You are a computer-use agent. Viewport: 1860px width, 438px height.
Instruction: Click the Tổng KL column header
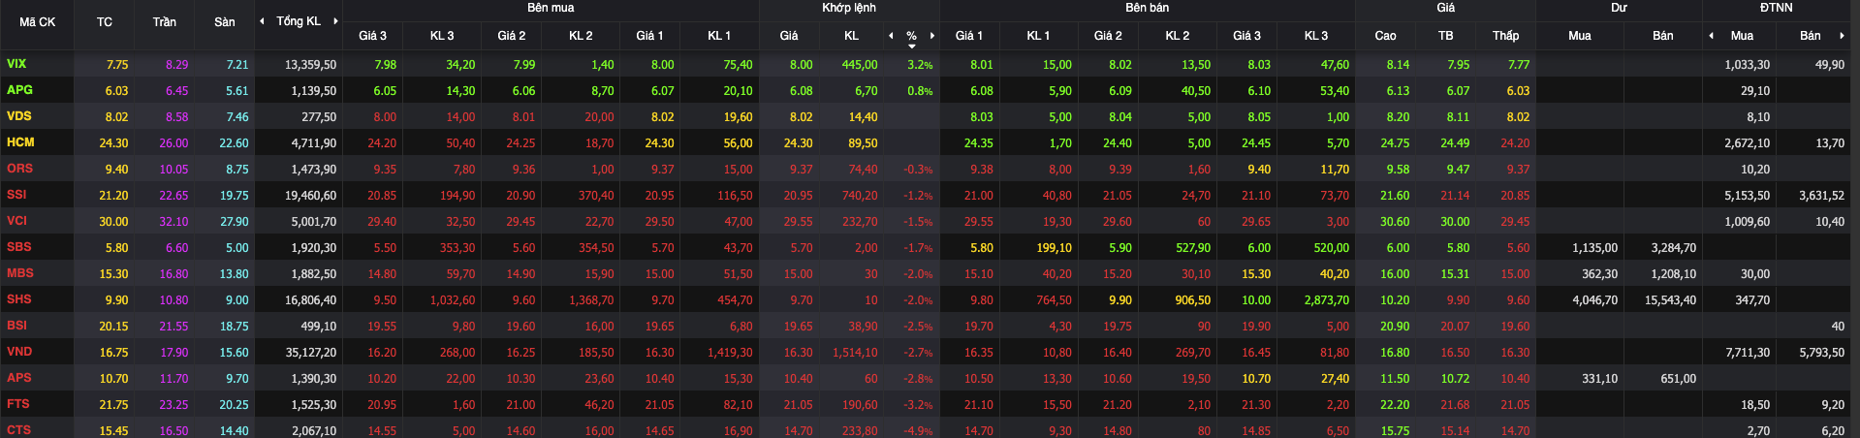299,21
